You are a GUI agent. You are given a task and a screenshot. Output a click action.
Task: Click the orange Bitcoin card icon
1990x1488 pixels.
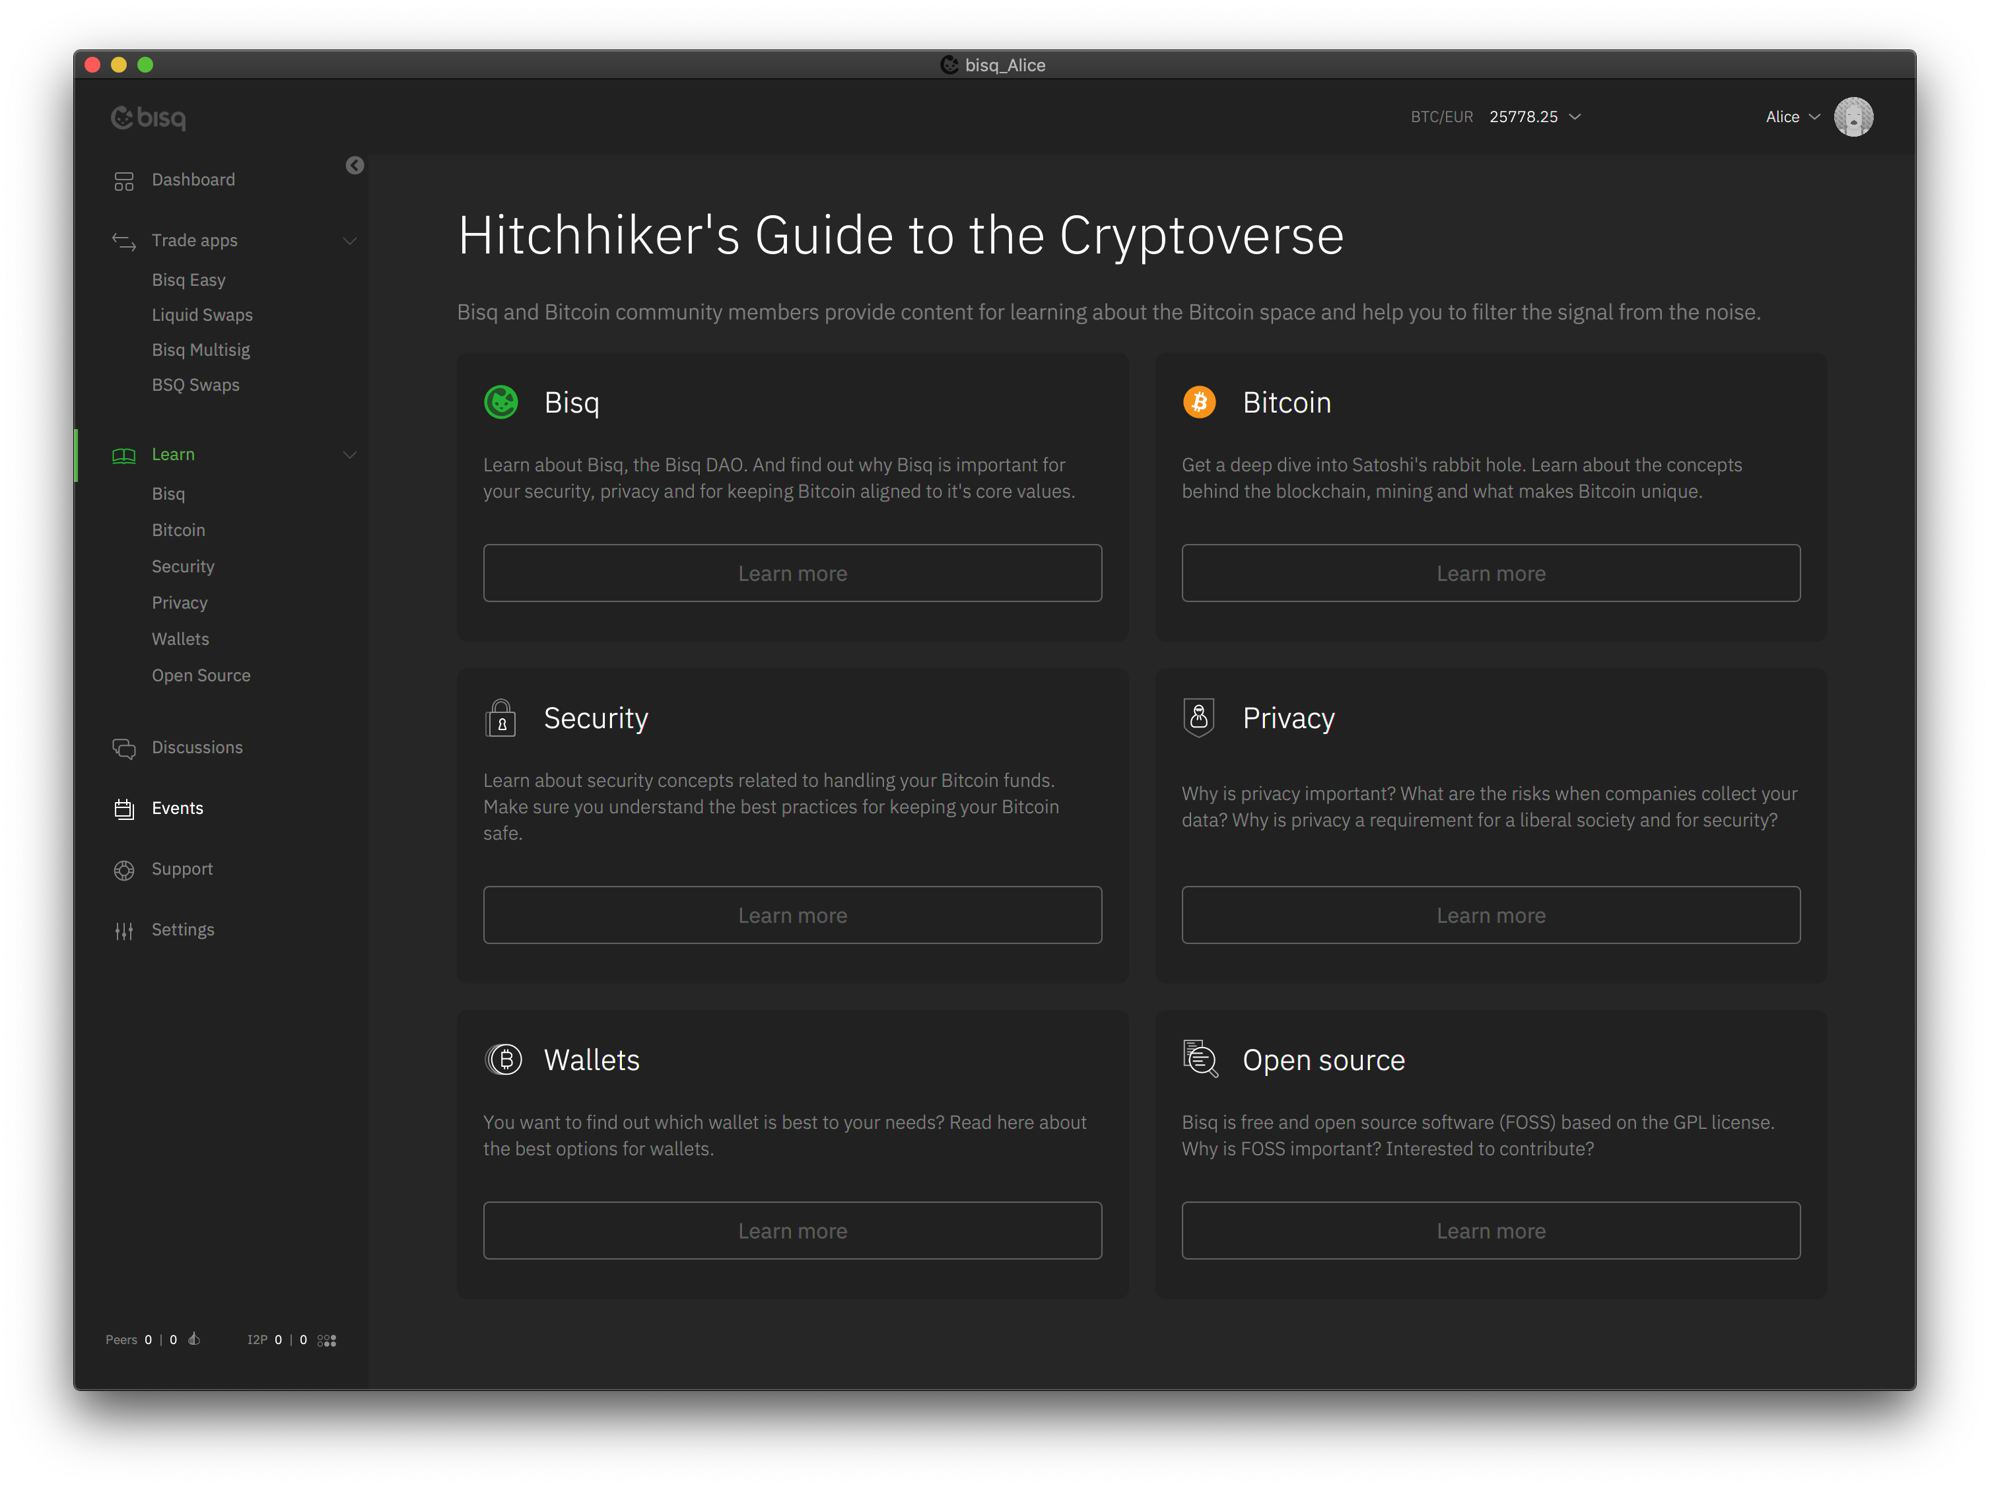point(1199,402)
